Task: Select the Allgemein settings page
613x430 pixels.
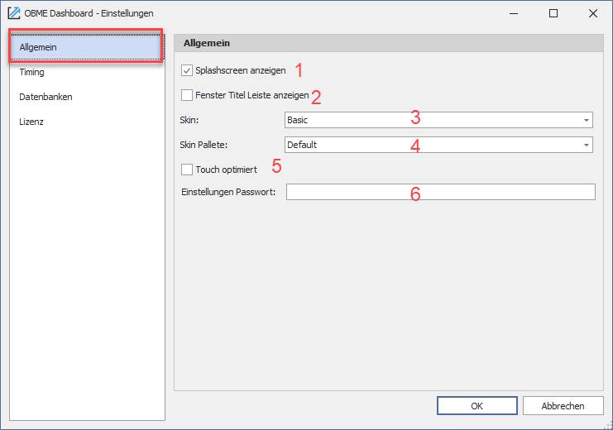Action: pyautogui.click(x=85, y=47)
